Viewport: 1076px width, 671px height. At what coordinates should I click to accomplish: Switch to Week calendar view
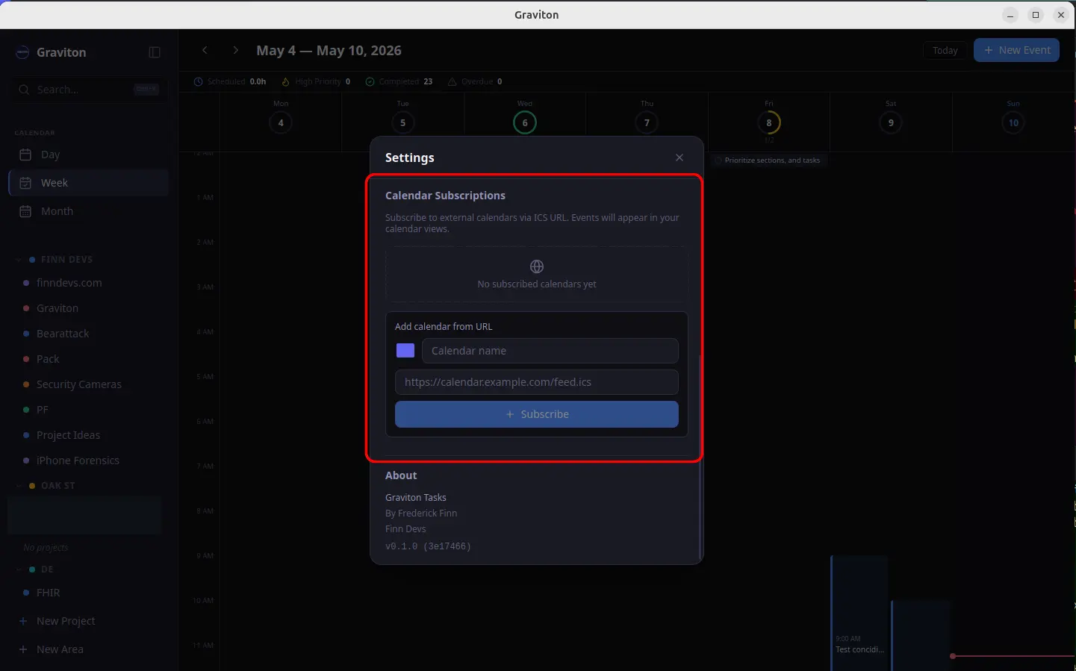coord(88,183)
